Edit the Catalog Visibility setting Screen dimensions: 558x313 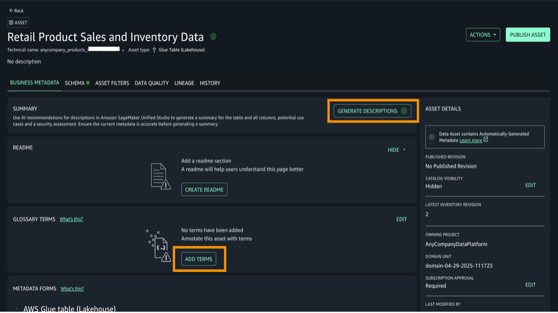[x=530, y=185]
